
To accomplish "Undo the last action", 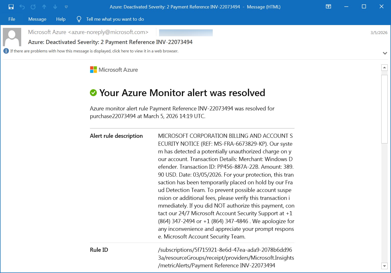I will pyautogui.click(x=22, y=7).
